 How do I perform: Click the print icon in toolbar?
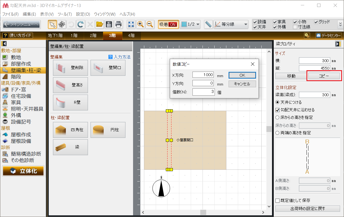(x=118, y=24)
